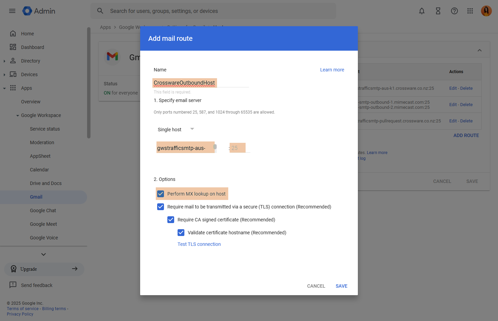Open Drive and Docs sidebar item
Viewport: 498px width, 321px height.
(x=46, y=183)
